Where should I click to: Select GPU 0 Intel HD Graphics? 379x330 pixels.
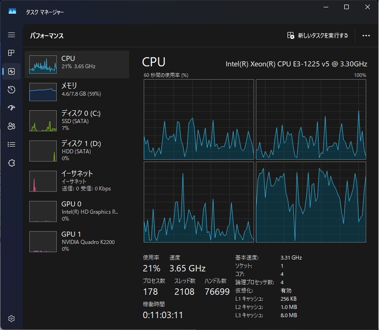(x=77, y=211)
